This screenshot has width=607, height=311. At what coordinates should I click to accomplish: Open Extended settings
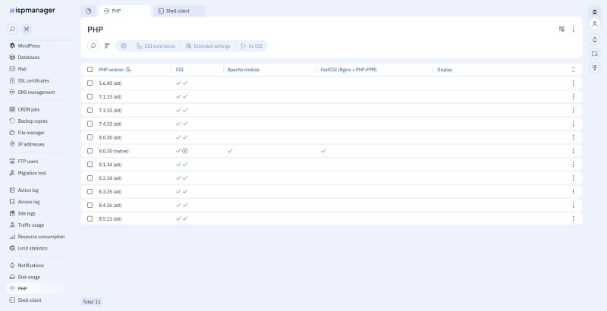click(208, 46)
